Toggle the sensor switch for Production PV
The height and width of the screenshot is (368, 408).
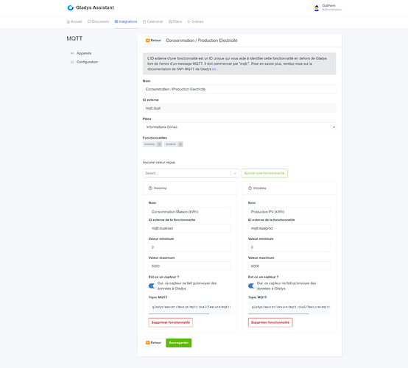252,286
